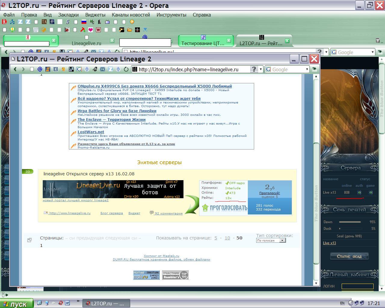Open the '92 комментария' link
The image size is (385, 308).
[168, 213]
